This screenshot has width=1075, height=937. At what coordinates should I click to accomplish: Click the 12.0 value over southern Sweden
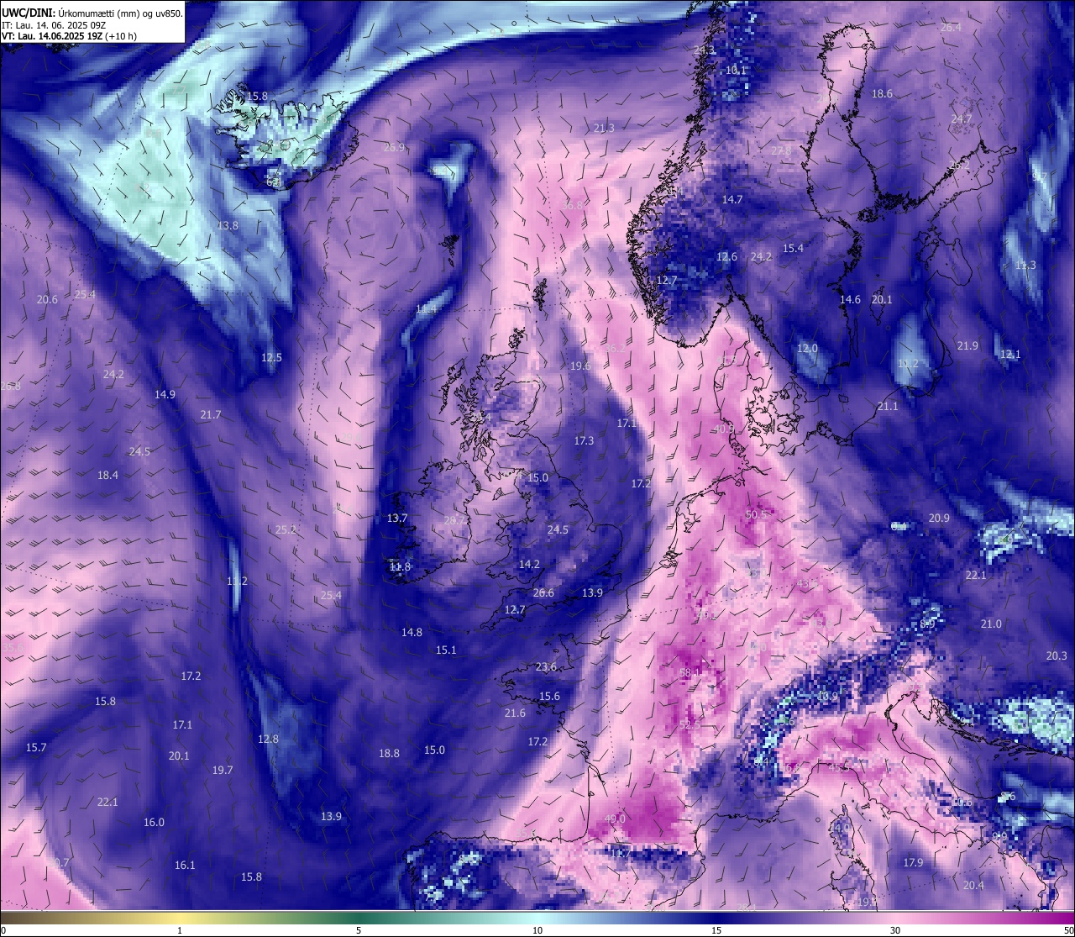point(807,348)
